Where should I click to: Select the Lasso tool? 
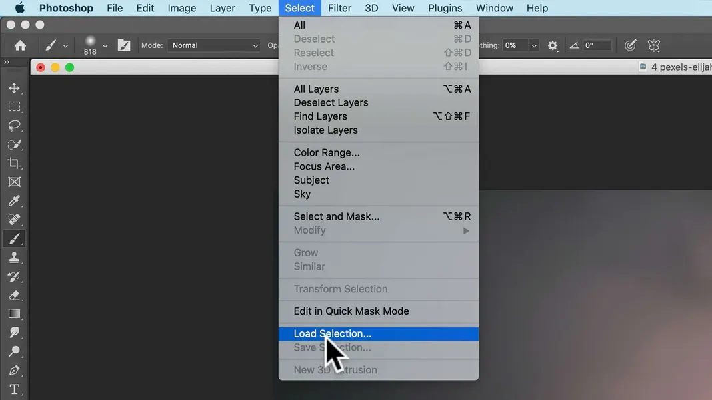(x=14, y=126)
